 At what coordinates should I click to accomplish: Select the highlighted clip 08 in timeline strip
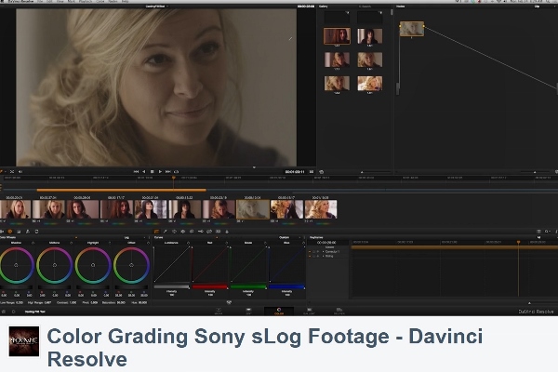(253, 209)
